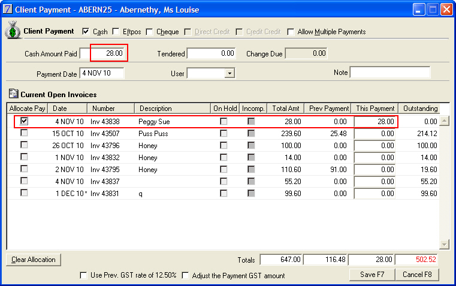Click the 91.00 previous payment value
456x286 pixels.
click(x=338, y=169)
